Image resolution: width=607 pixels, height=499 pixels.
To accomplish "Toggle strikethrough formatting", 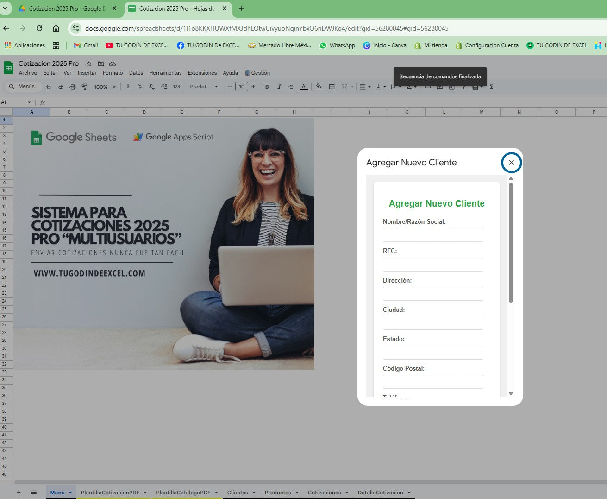I will point(291,87).
